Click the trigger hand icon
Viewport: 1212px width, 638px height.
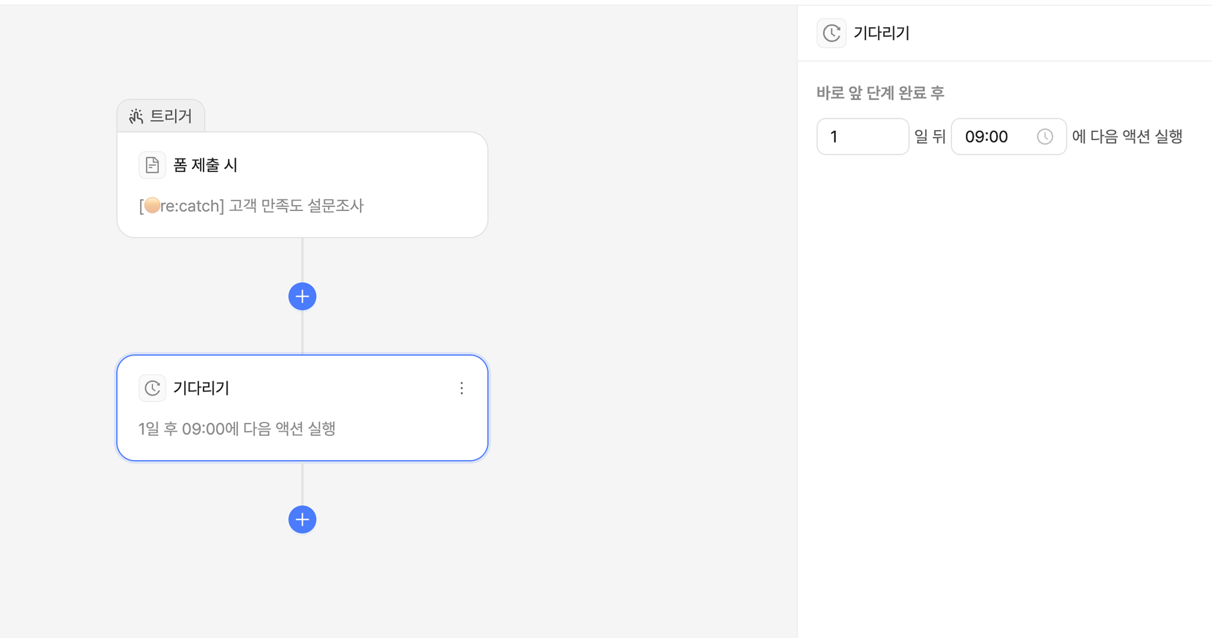[x=136, y=116]
